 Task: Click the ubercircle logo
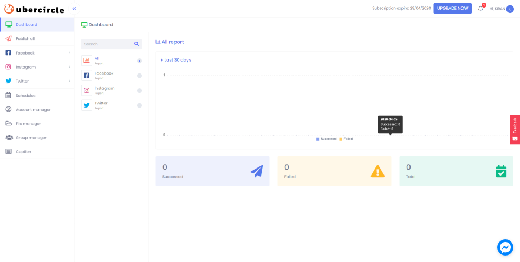point(34,9)
